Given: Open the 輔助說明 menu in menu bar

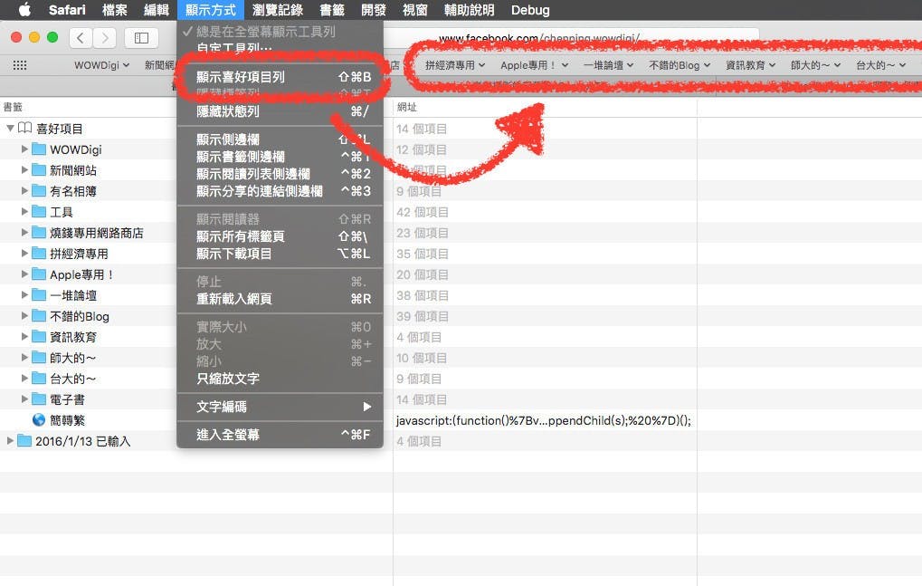Looking at the screenshot, I should pyautogui.click(x=470, y=10).
